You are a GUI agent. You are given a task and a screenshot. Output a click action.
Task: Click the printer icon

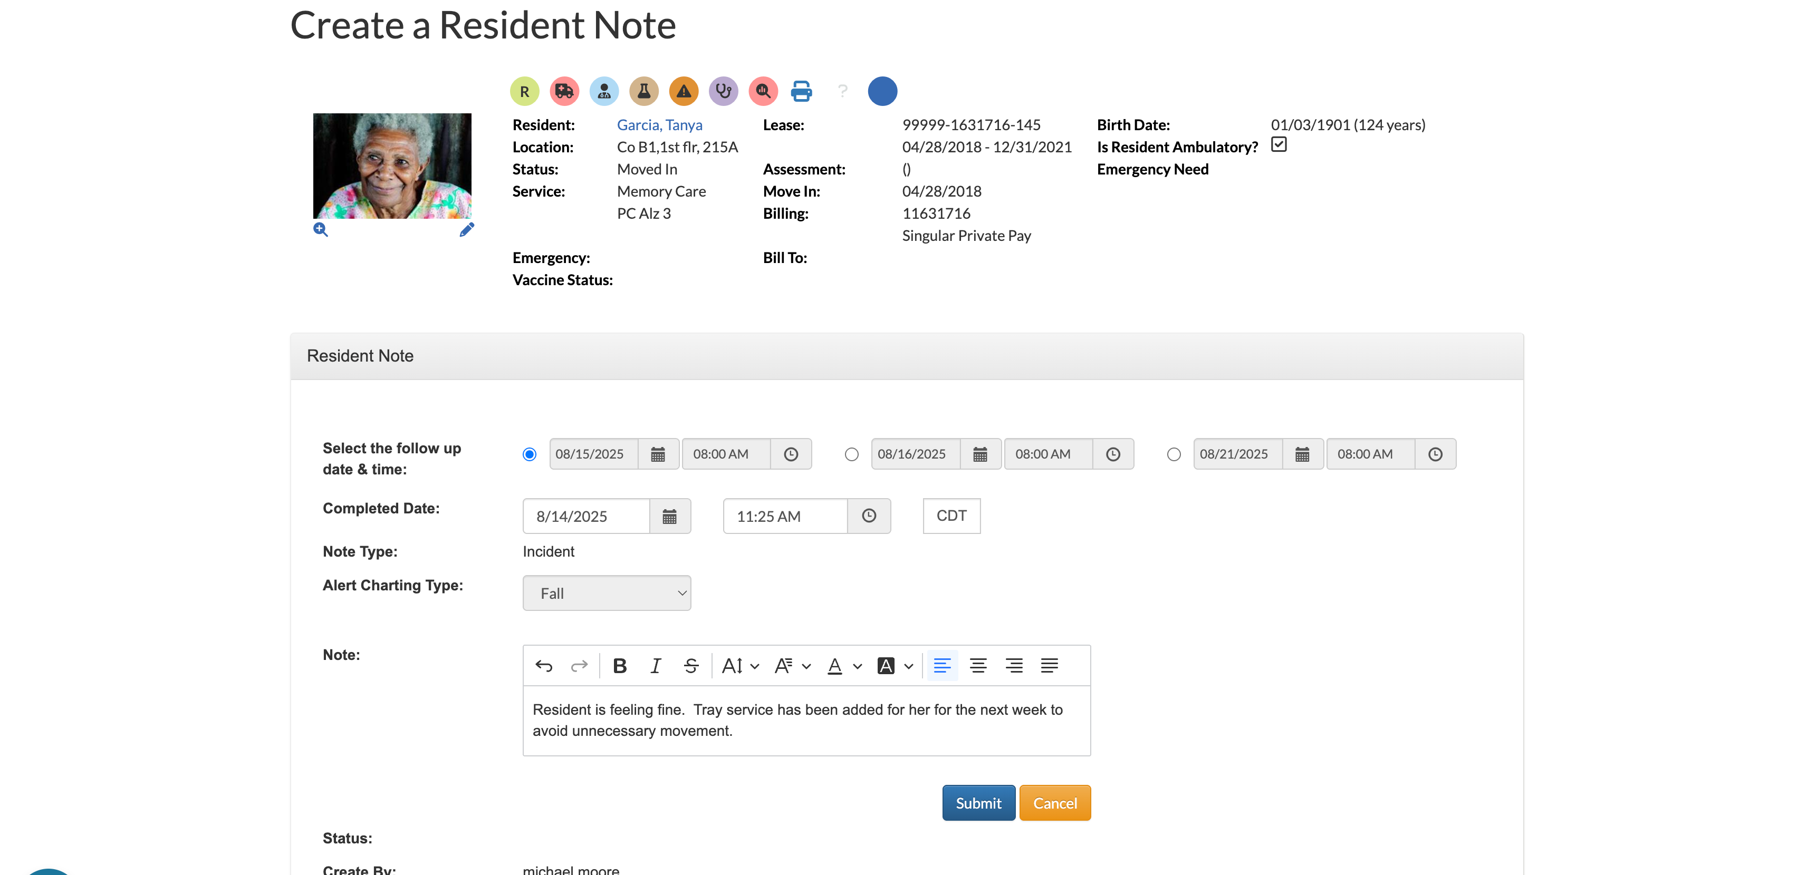[801, 91]
